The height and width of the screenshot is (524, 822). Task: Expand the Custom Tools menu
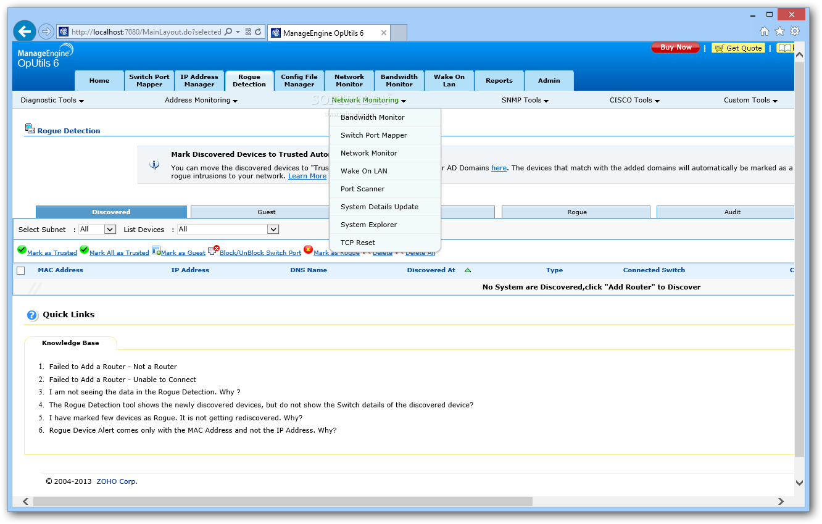click(750, 100)
